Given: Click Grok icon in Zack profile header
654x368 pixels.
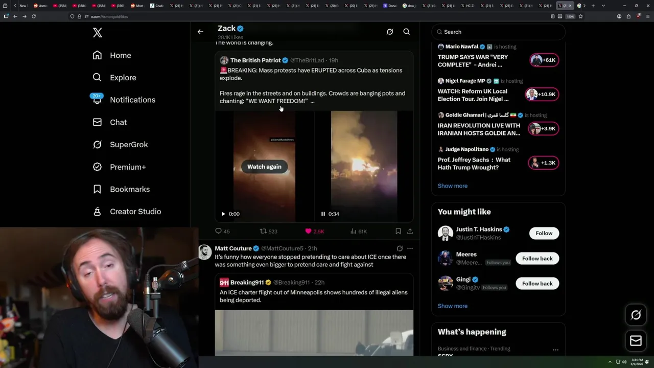Looking at the screenshot, I should tap(390, 32).
